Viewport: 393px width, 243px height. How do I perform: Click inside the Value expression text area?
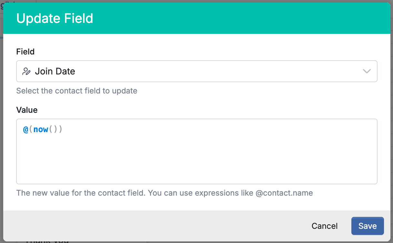pos(196,151)
